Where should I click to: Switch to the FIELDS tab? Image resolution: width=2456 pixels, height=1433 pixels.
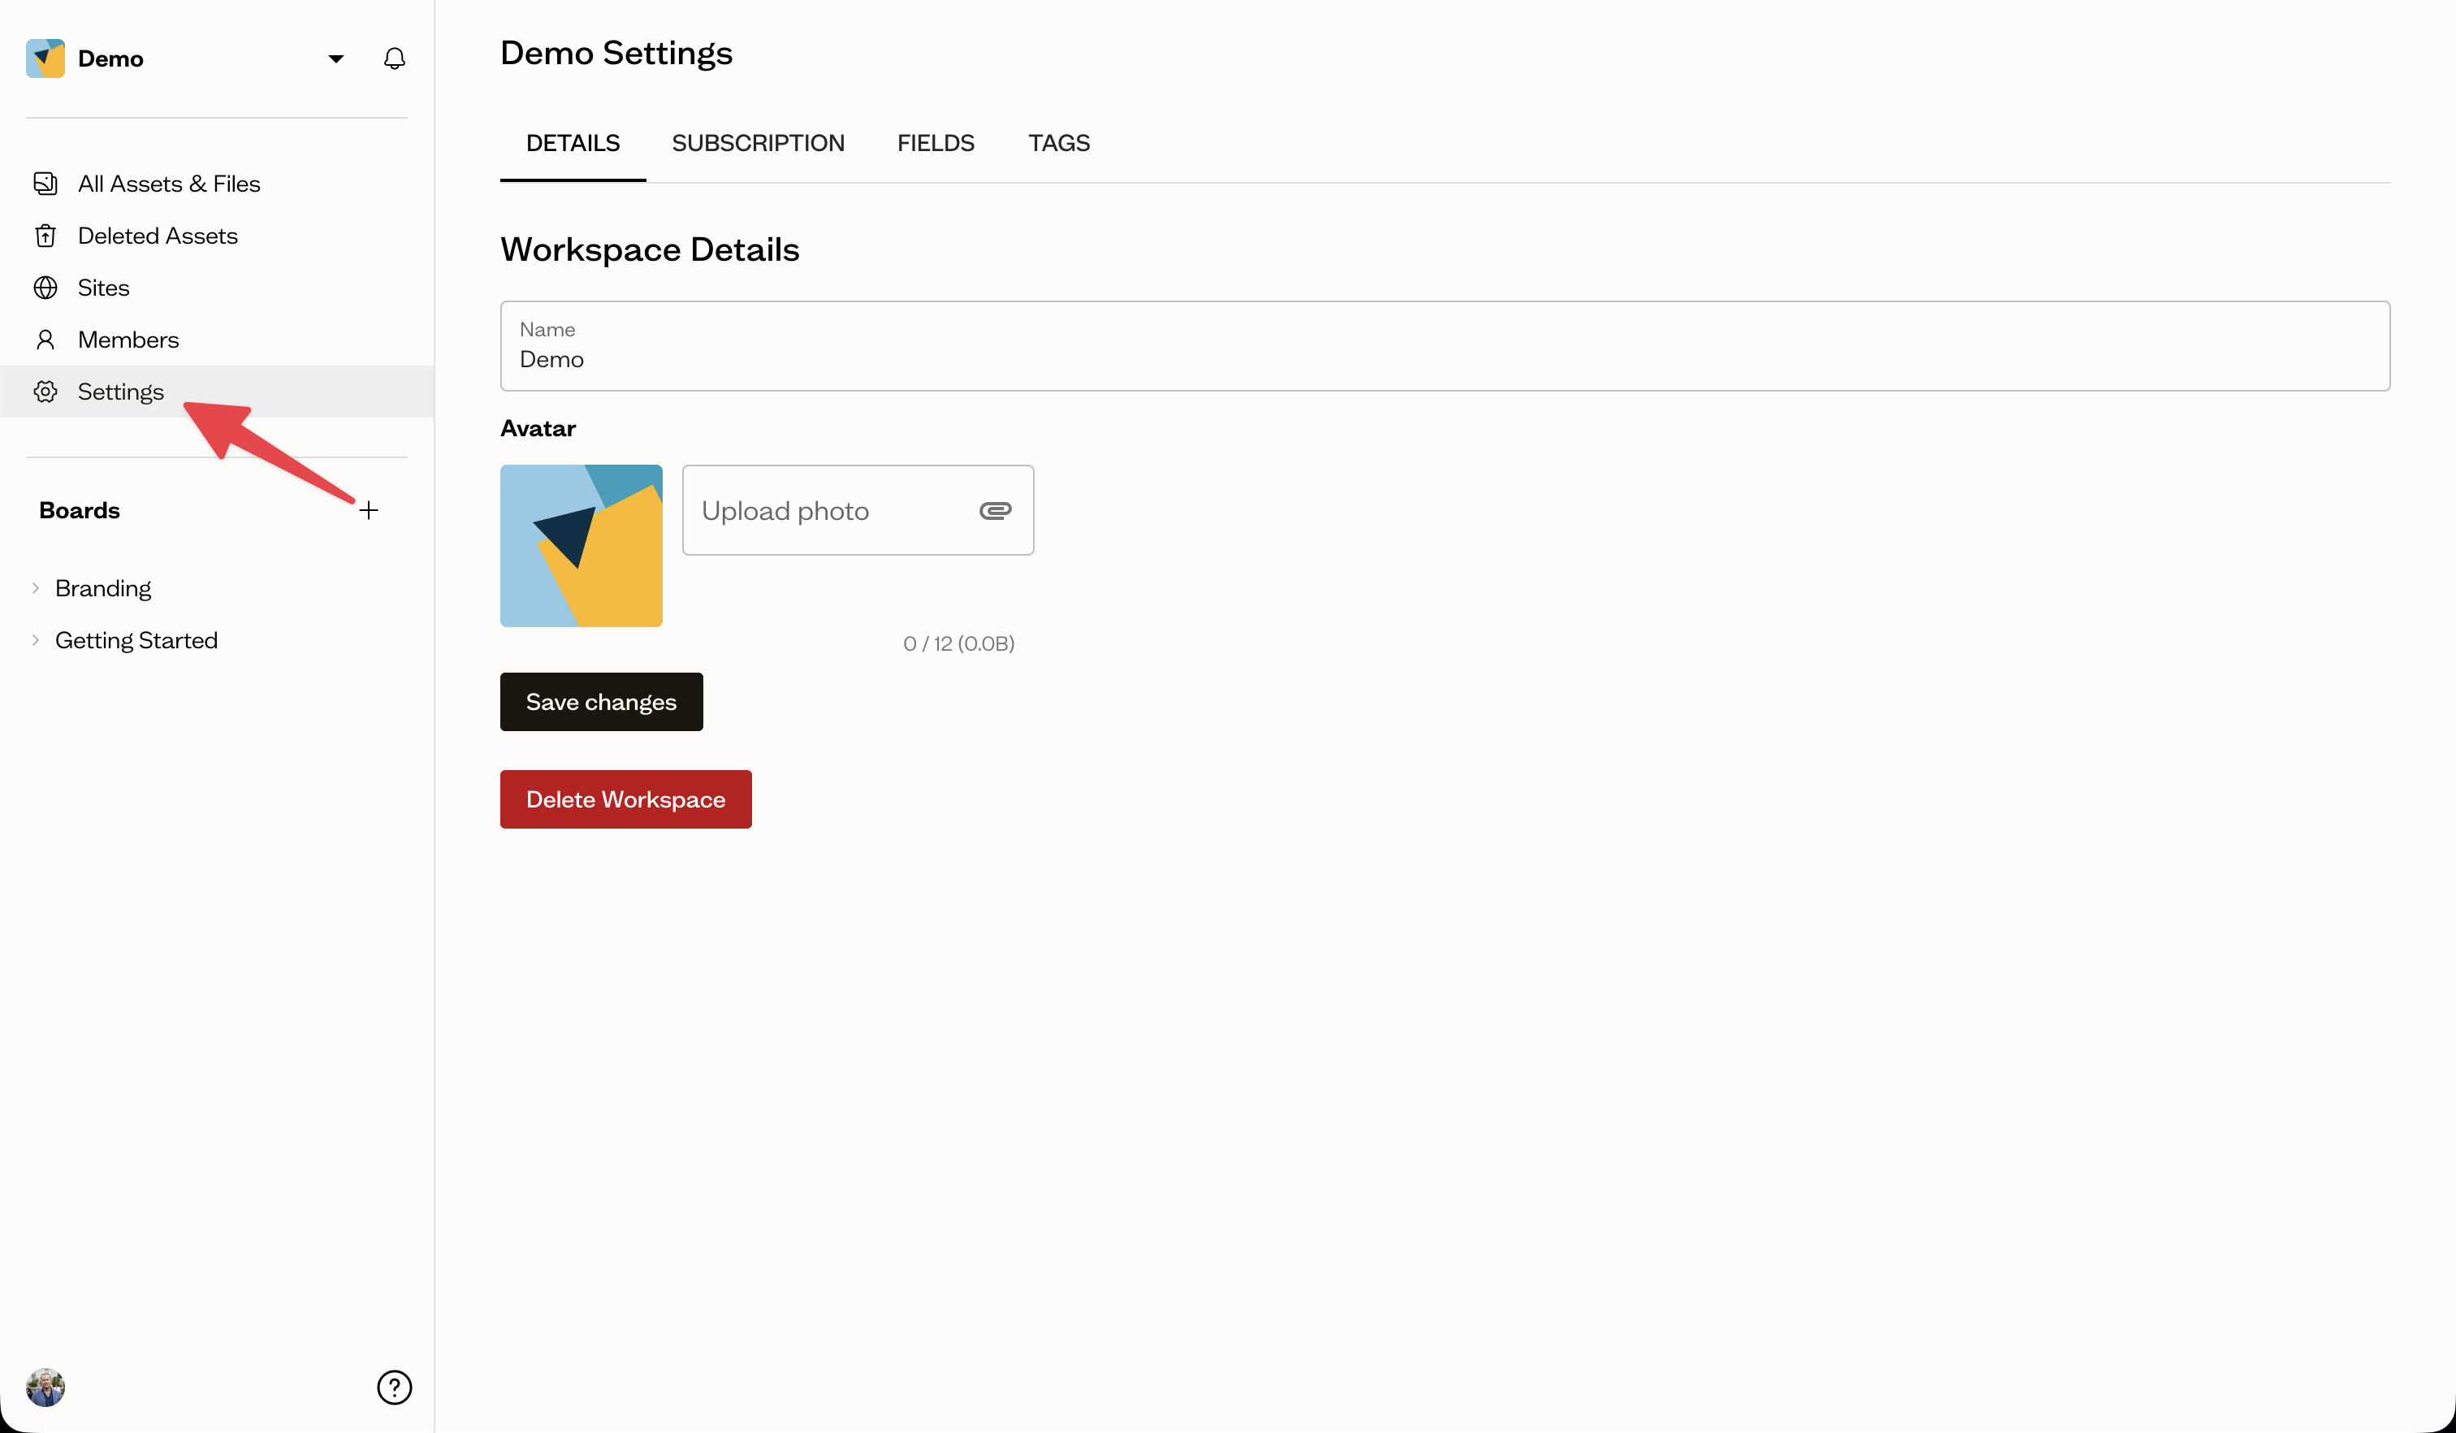936,143
